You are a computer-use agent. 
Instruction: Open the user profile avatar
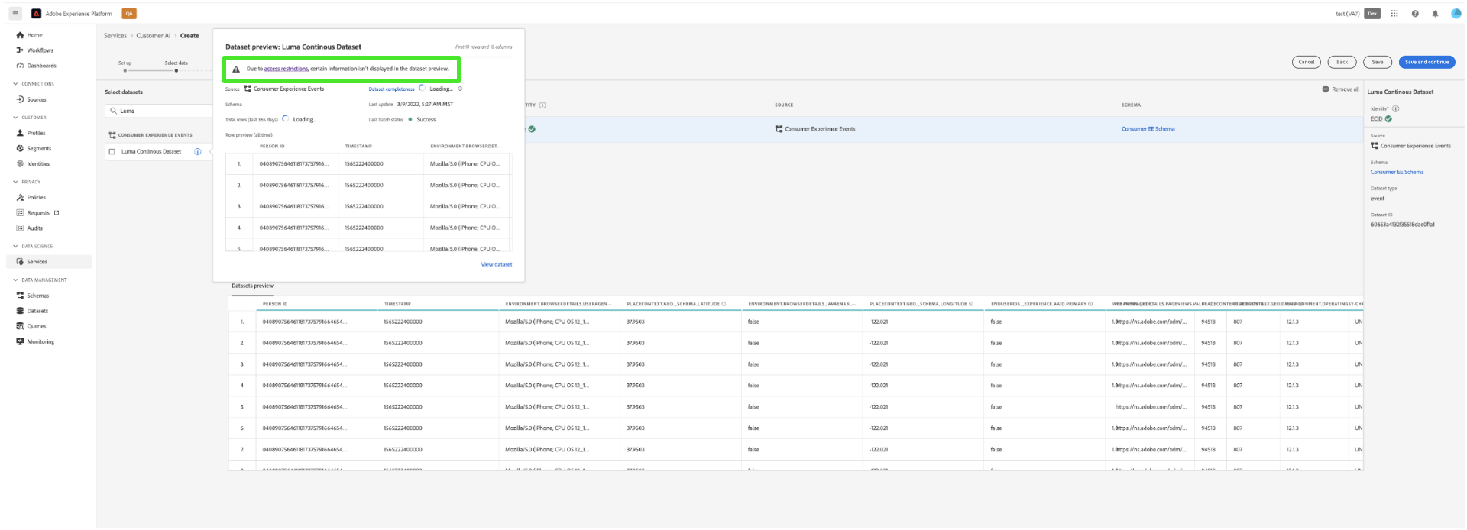[1456, 13]
